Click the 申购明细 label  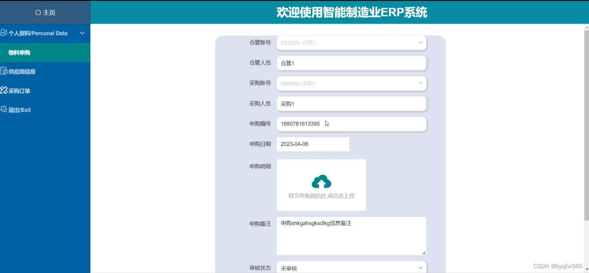point(260,166)
